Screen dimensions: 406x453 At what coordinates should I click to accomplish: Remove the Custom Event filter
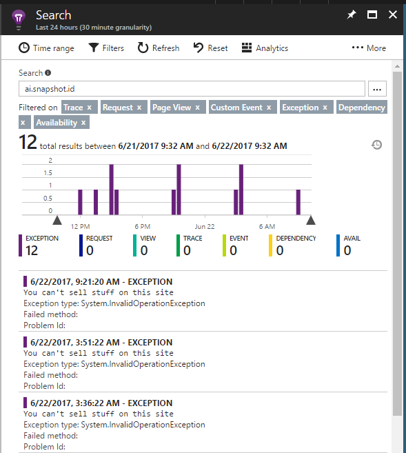coord(269,108)
